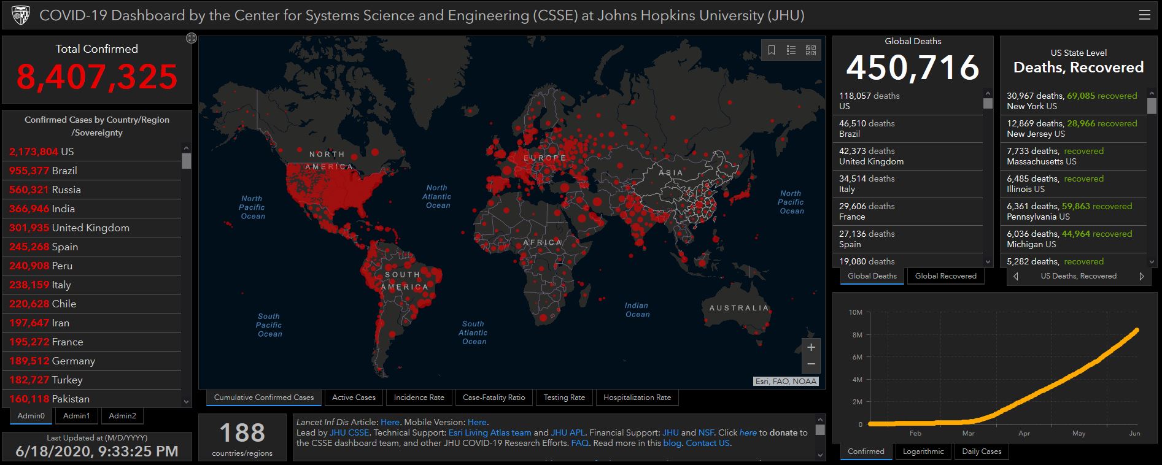Select the Admin1 list tab
Viewport: 1162px width, 465px height.
pyautogui.click(x=77, y=416)
